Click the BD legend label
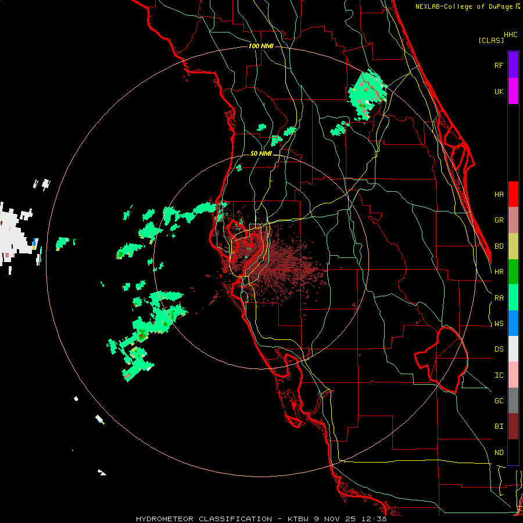This screenshot has height=523, width=523. [x=499, y=246]
